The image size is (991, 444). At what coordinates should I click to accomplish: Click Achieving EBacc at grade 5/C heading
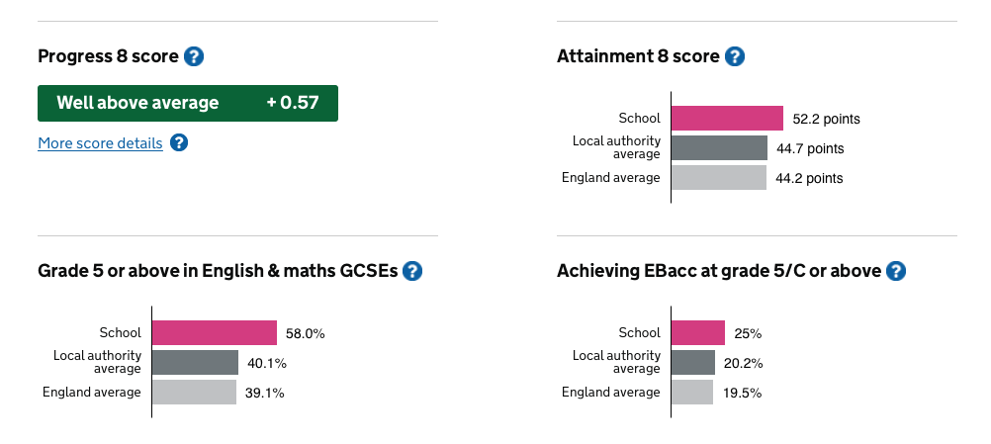pos(719,271)
